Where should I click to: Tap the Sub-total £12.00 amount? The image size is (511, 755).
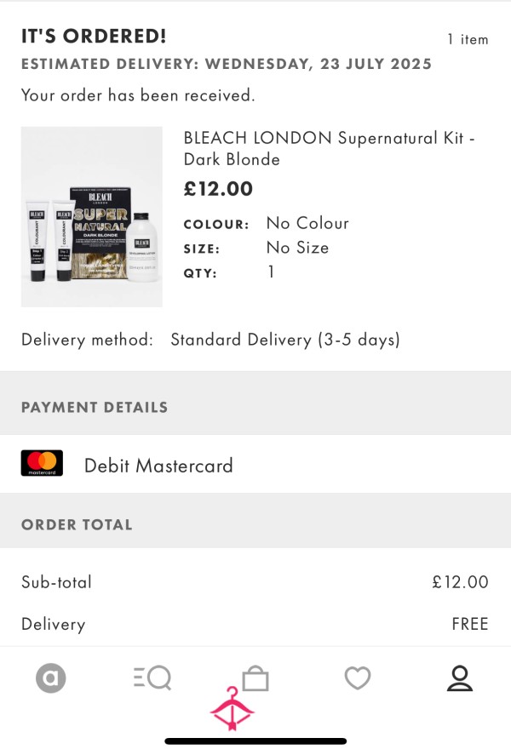[460, 582]
